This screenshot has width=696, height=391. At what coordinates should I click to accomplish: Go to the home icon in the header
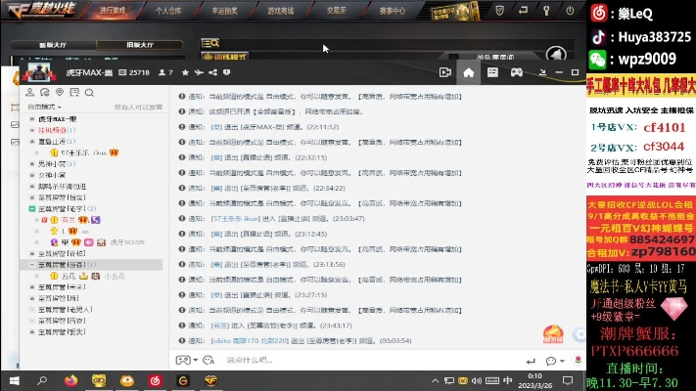[x=469, y=72]
